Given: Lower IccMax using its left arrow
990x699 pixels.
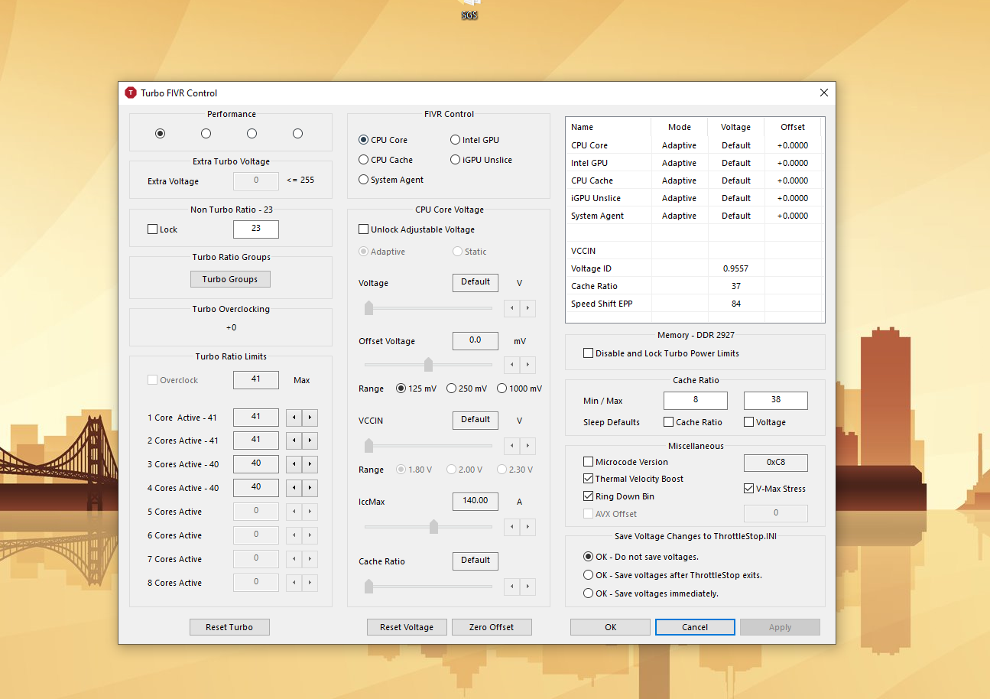Looking at the screenshot, I should (x=511, y=527).
